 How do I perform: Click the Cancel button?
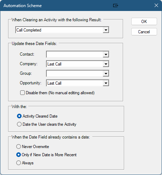point(144,32)
